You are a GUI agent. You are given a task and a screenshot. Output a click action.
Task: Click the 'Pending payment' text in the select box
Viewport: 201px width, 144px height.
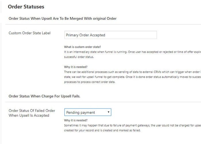tap(81, 113)
